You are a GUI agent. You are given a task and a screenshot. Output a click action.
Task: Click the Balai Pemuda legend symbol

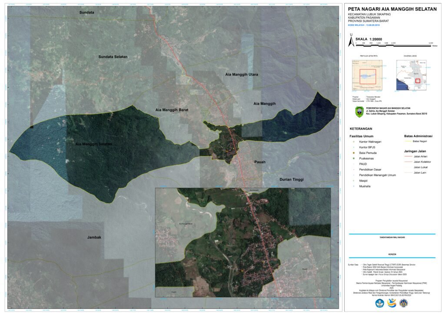point(354,153)
